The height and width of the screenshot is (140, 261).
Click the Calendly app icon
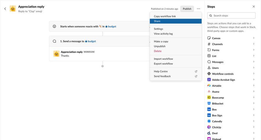click(x=209, y=121)
